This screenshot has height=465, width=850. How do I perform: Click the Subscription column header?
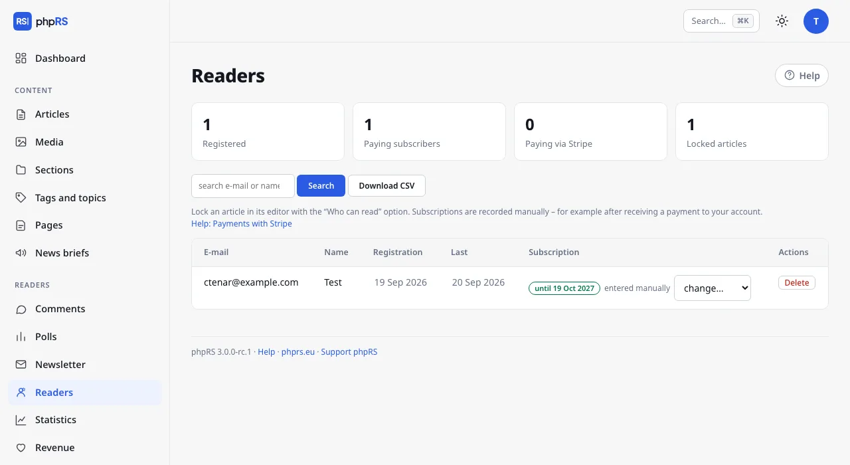(554, 252)
